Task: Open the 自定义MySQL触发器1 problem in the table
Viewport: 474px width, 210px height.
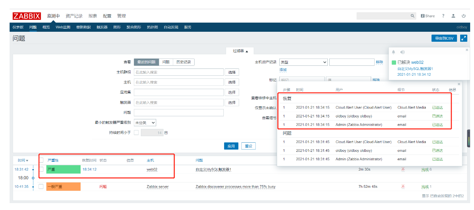Action: tap(213, 169)
